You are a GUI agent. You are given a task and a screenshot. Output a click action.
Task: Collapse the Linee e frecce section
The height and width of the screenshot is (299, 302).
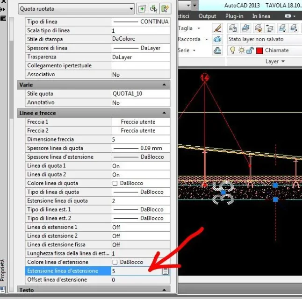click(x=164, y=113)
